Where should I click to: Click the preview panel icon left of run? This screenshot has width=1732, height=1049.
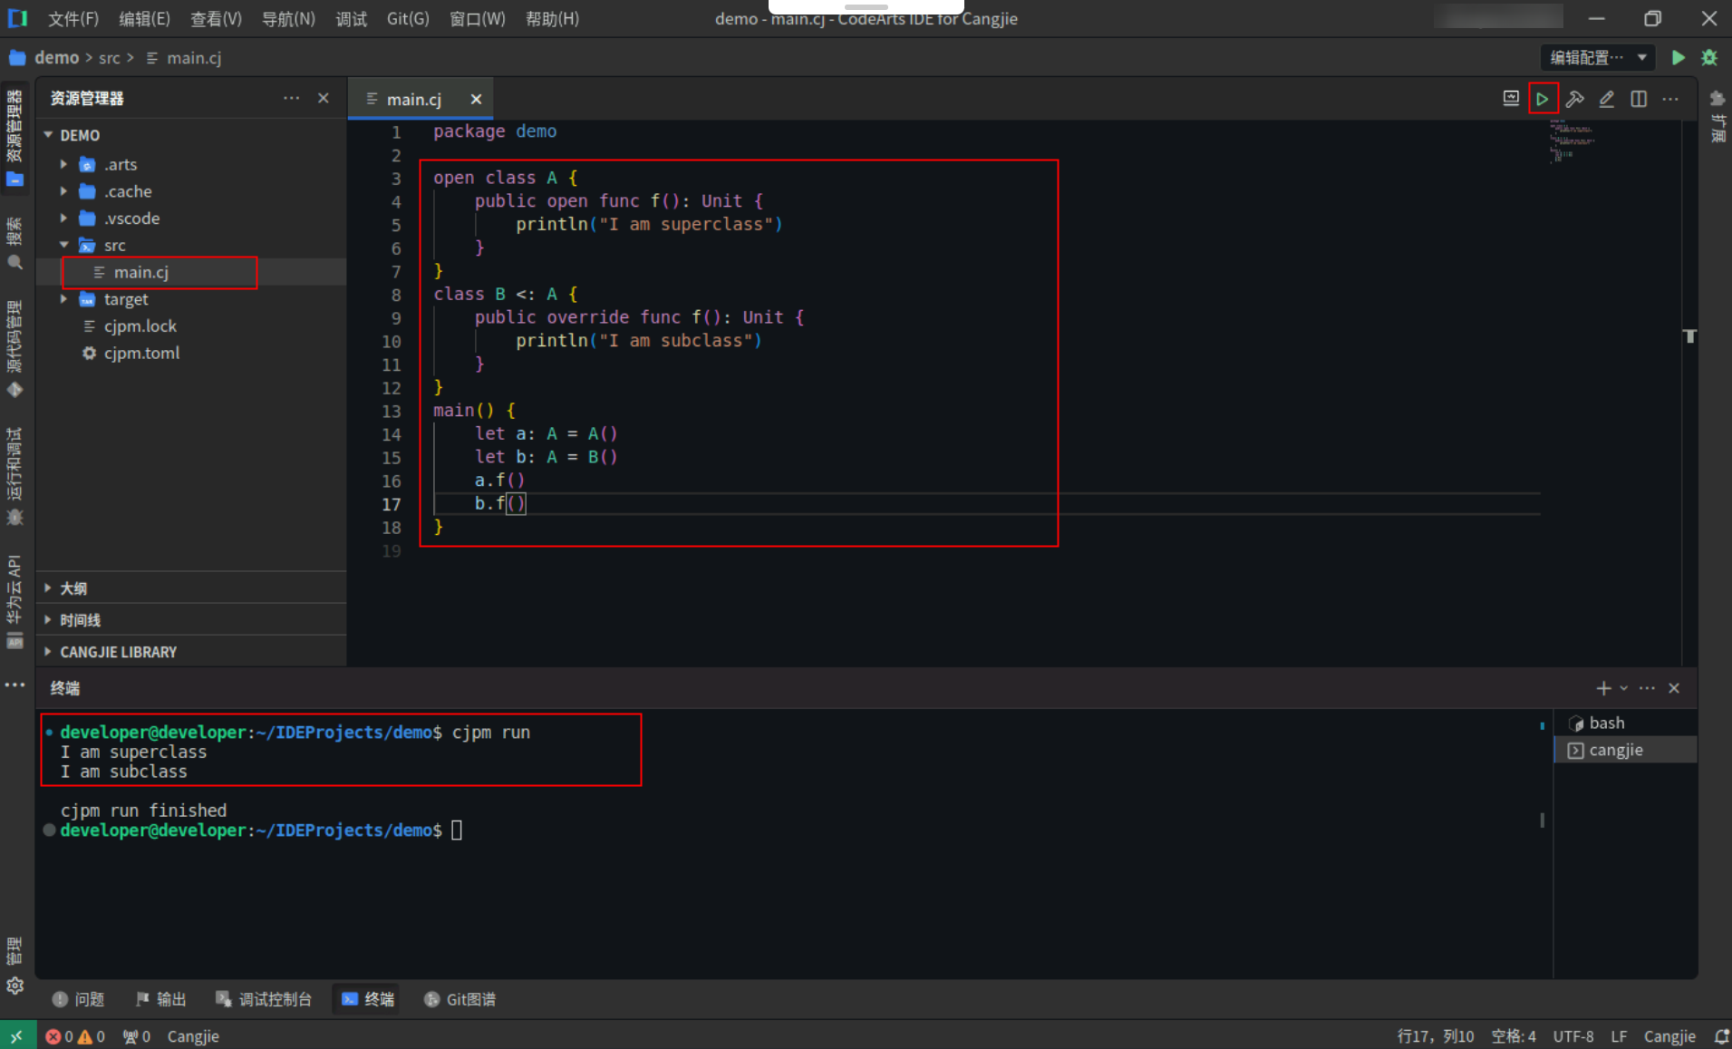tap(1511, 99)
